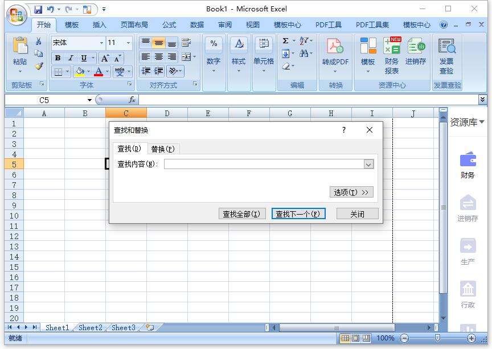
Task: Expand the formula bar
Action: (482, 100)
